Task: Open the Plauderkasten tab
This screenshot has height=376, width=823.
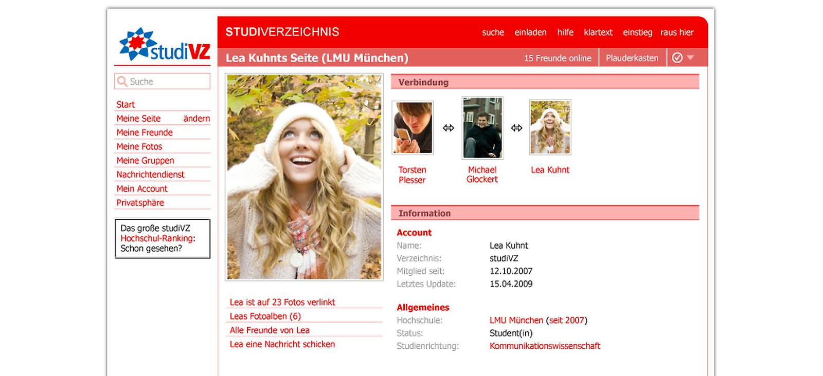Action: point(632,58)
